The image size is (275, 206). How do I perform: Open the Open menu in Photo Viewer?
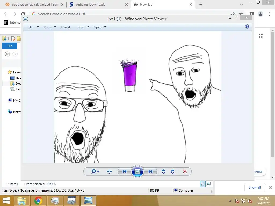(97, 27)
